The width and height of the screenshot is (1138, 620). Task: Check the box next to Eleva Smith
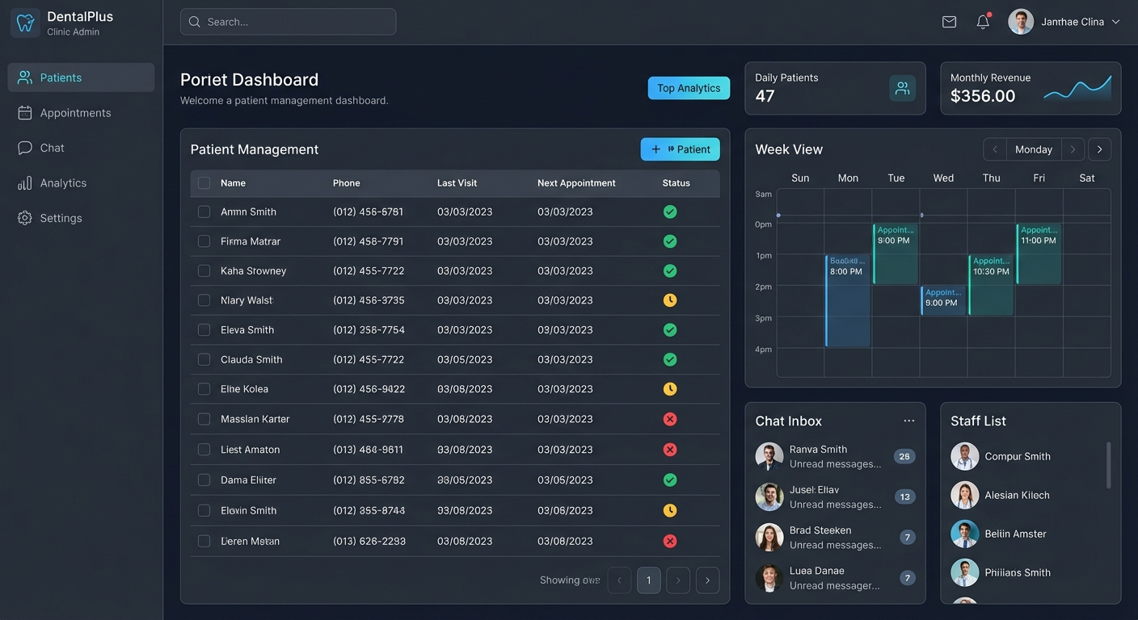coord(204,330)
